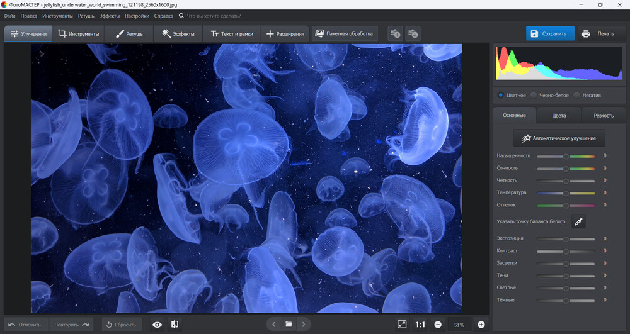Toggle original view with eye icon
Viewport: 630px width, 334px height.
click(157, 325)
